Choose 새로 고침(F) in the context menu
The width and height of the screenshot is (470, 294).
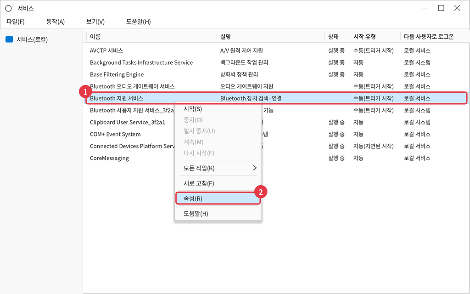(x=218, y=183)
